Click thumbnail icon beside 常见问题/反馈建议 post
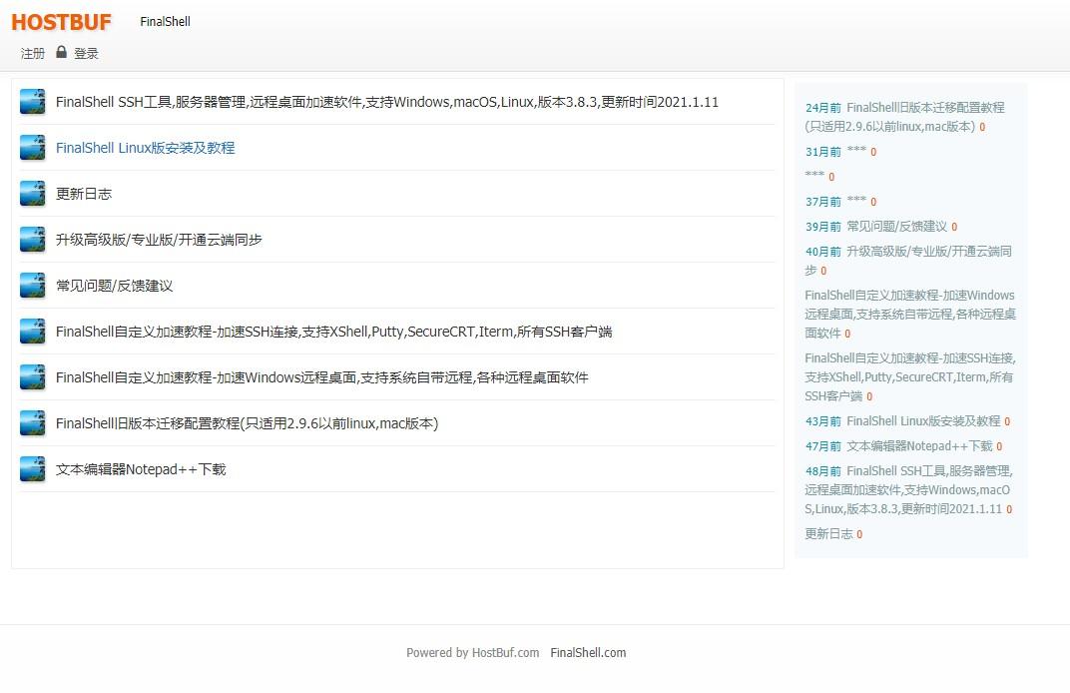1070x693 pixels. pos(33,286)
